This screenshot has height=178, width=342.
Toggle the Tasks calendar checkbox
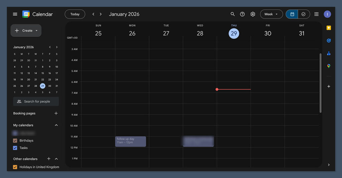tap(15, 148)
